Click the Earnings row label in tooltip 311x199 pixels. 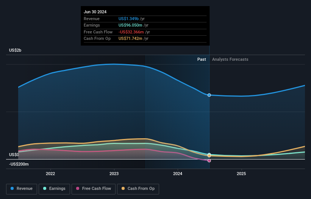[92, 25]
